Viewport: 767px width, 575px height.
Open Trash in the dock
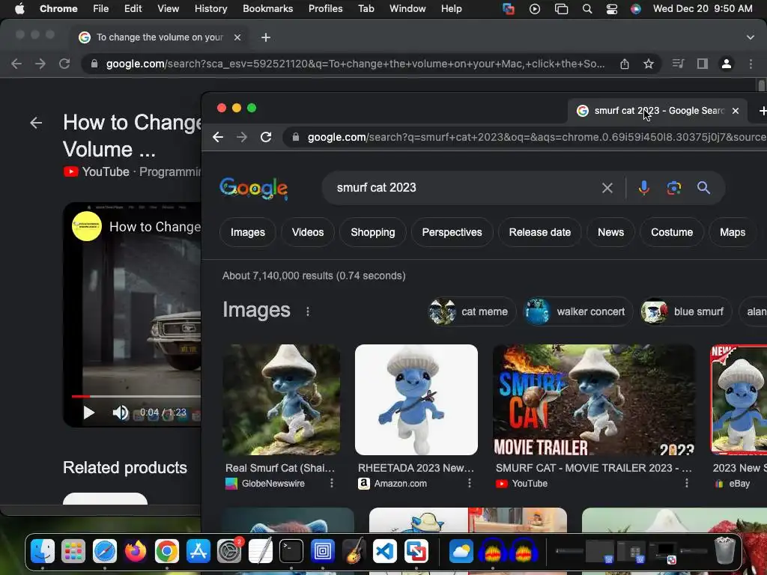click(724, 551)
